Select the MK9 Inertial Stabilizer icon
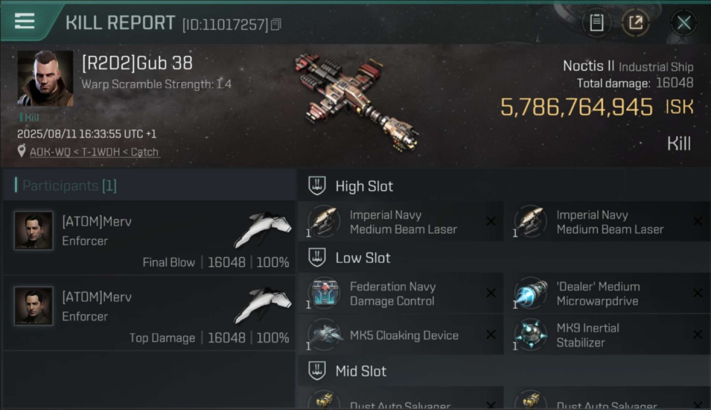 pyautogui.click(x=531, y=335)
